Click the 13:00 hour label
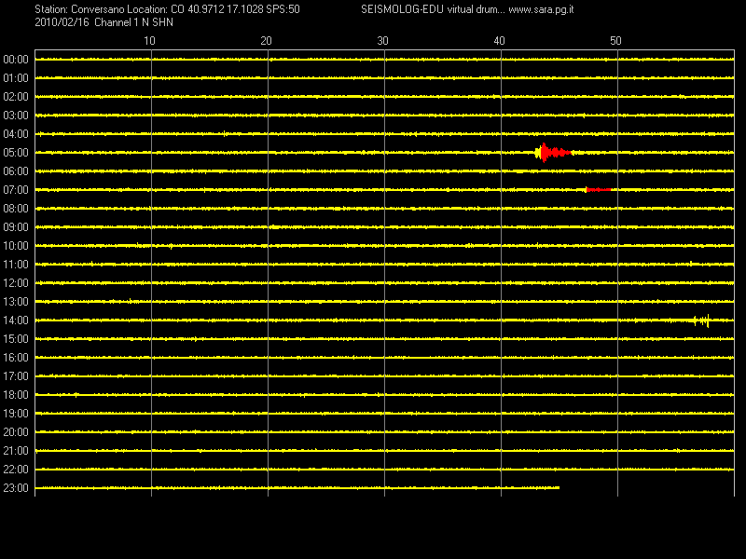The height and width of the screenshot is (559, 746). tap(16, 301)
